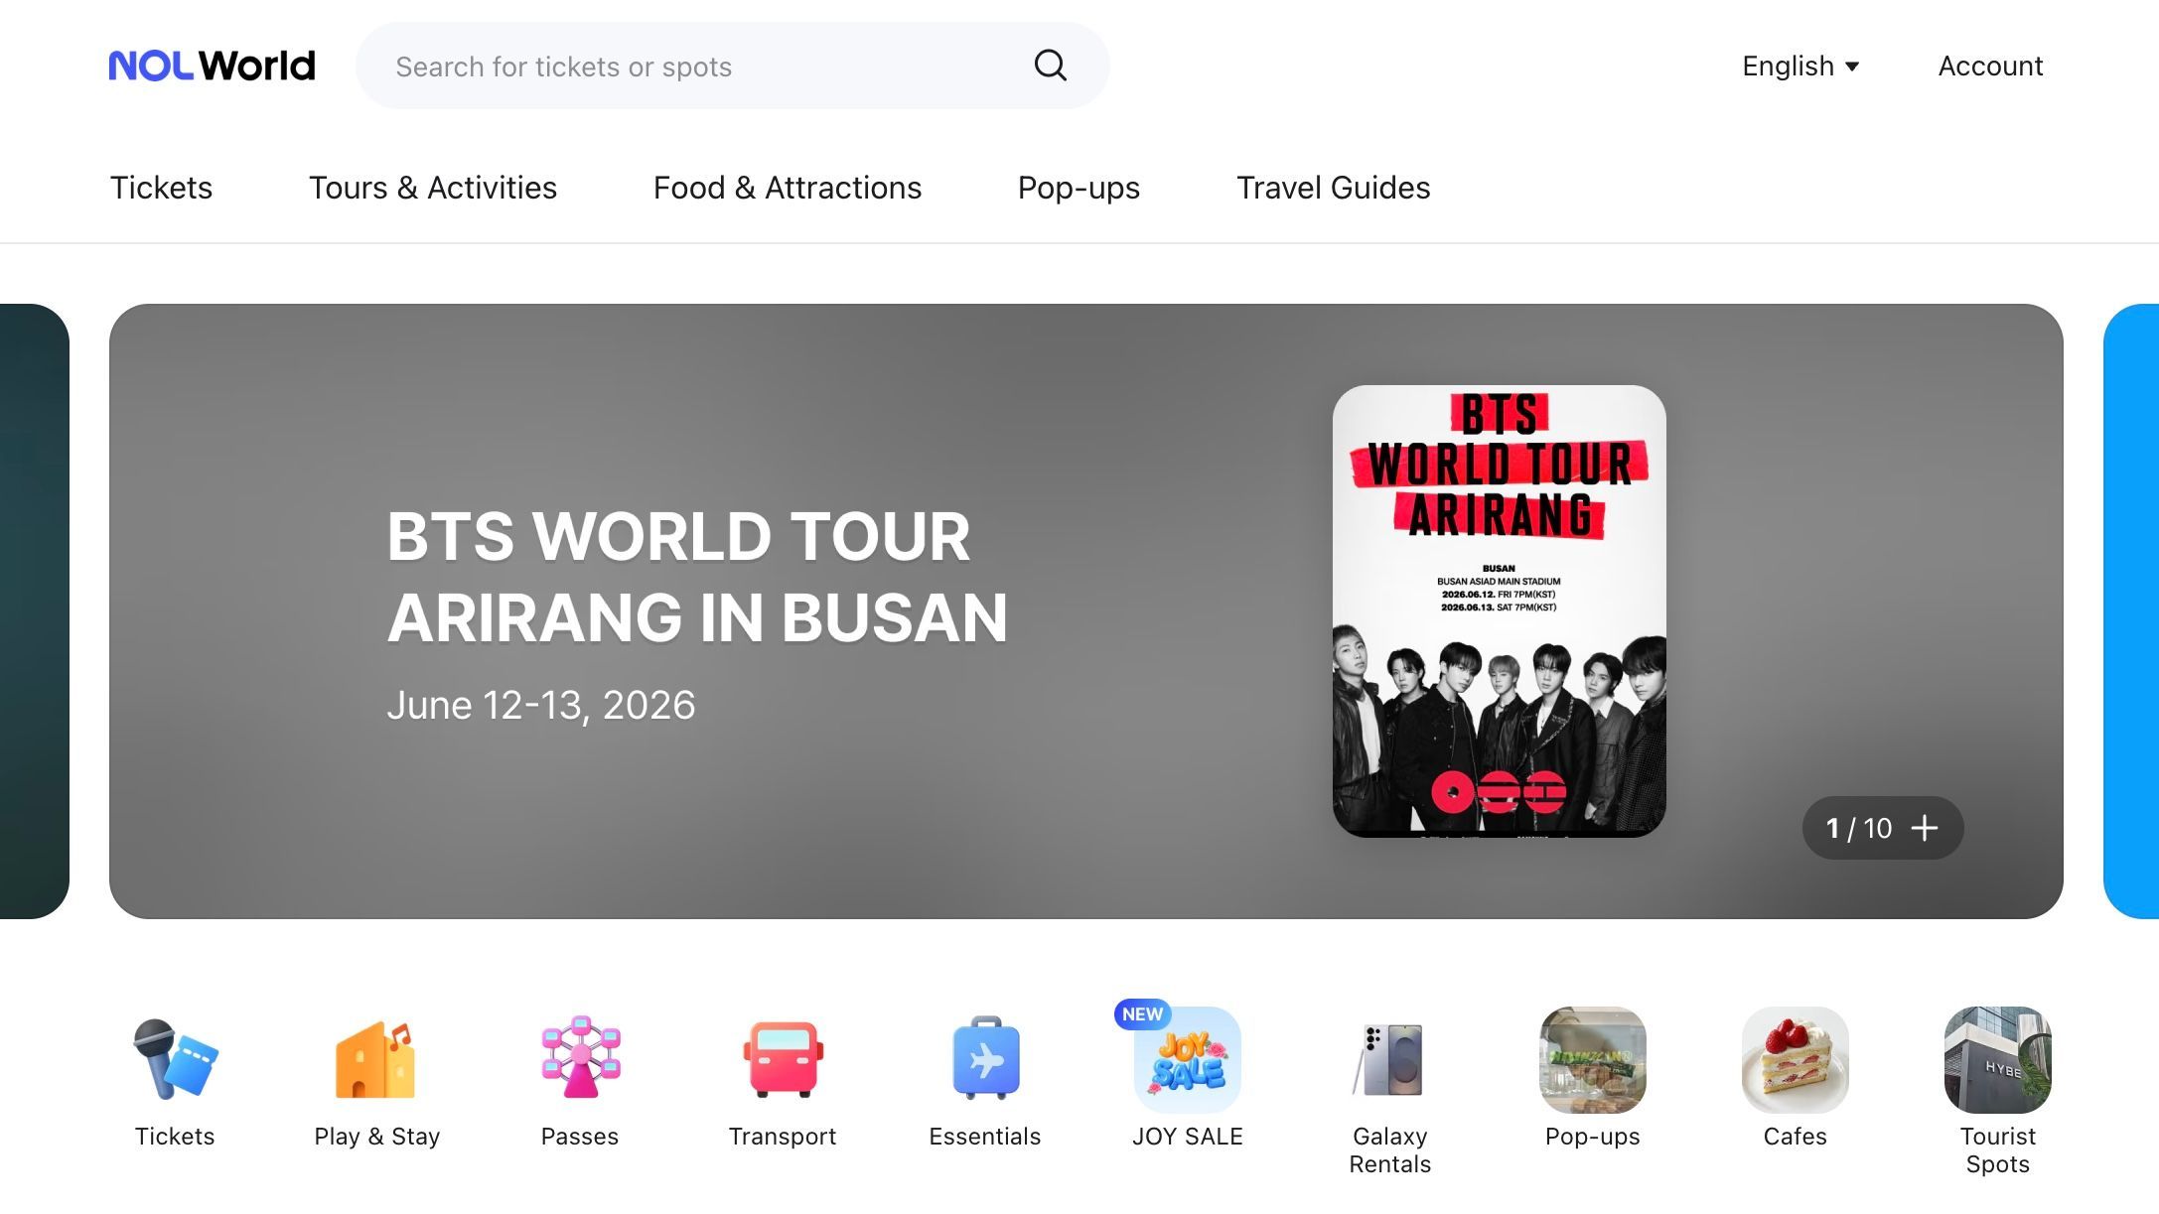Click the Account link
The image size is (2159, 1214).
coord(1990,66)
